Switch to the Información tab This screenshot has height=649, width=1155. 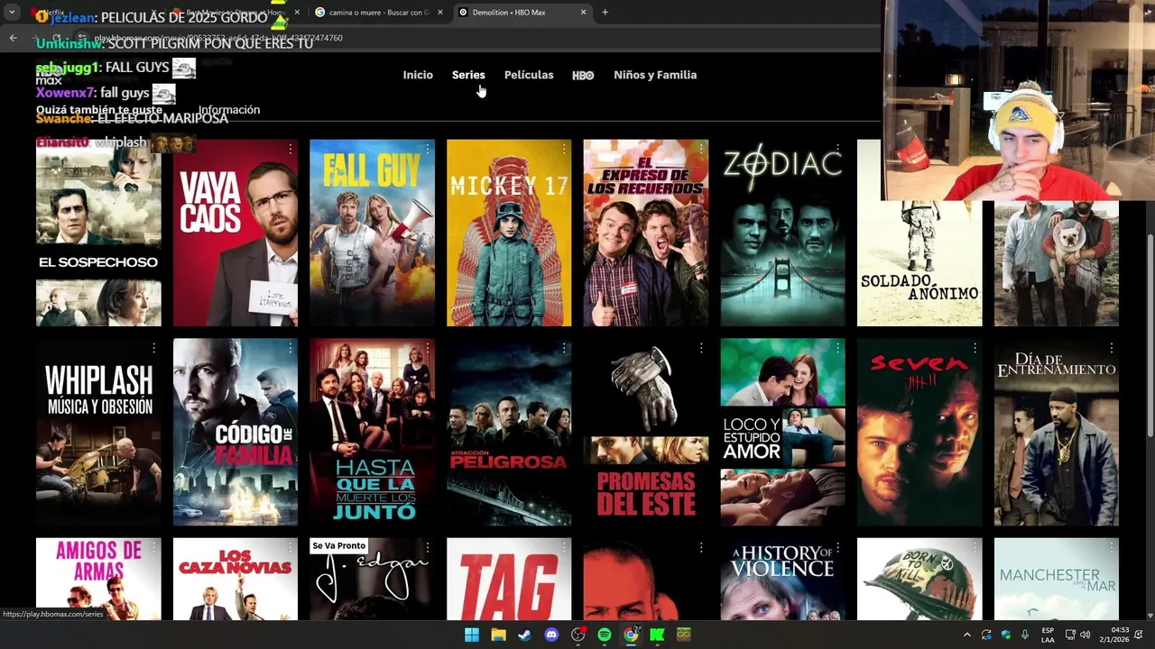tap(229, 110)
